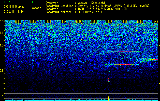
Task: Click the Receiver field label
Action: pyautogui.click(x=52, y=9)
